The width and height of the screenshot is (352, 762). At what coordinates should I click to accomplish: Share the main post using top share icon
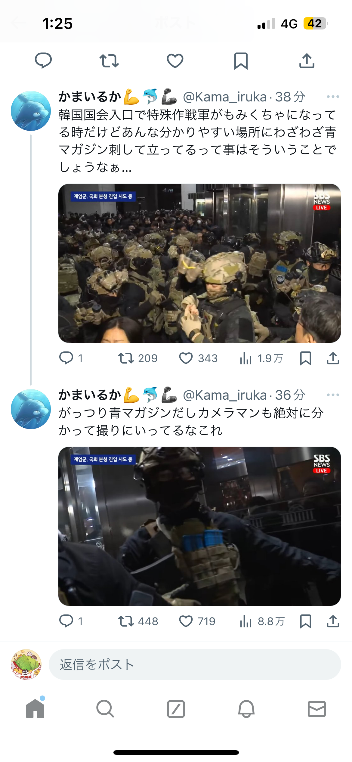point(307,61)
